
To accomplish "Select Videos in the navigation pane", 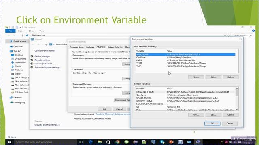I will 18,74.
